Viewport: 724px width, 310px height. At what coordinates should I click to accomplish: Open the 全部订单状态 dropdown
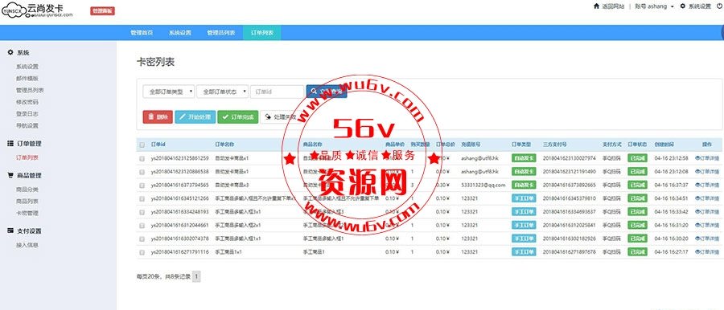[x=223, y=92]
